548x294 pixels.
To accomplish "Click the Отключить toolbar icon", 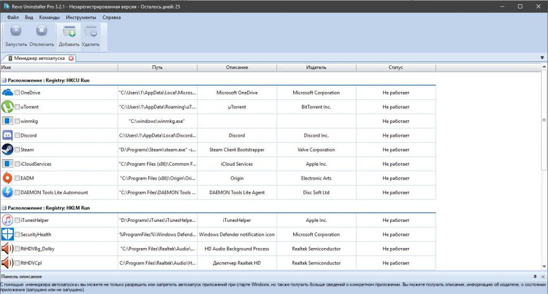I will coord(42,31).
